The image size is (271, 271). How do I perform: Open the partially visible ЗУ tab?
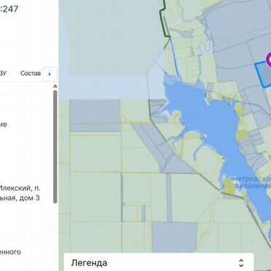(3, 74)
